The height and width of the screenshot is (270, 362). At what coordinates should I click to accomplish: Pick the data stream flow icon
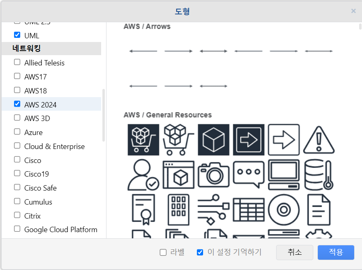213,209
